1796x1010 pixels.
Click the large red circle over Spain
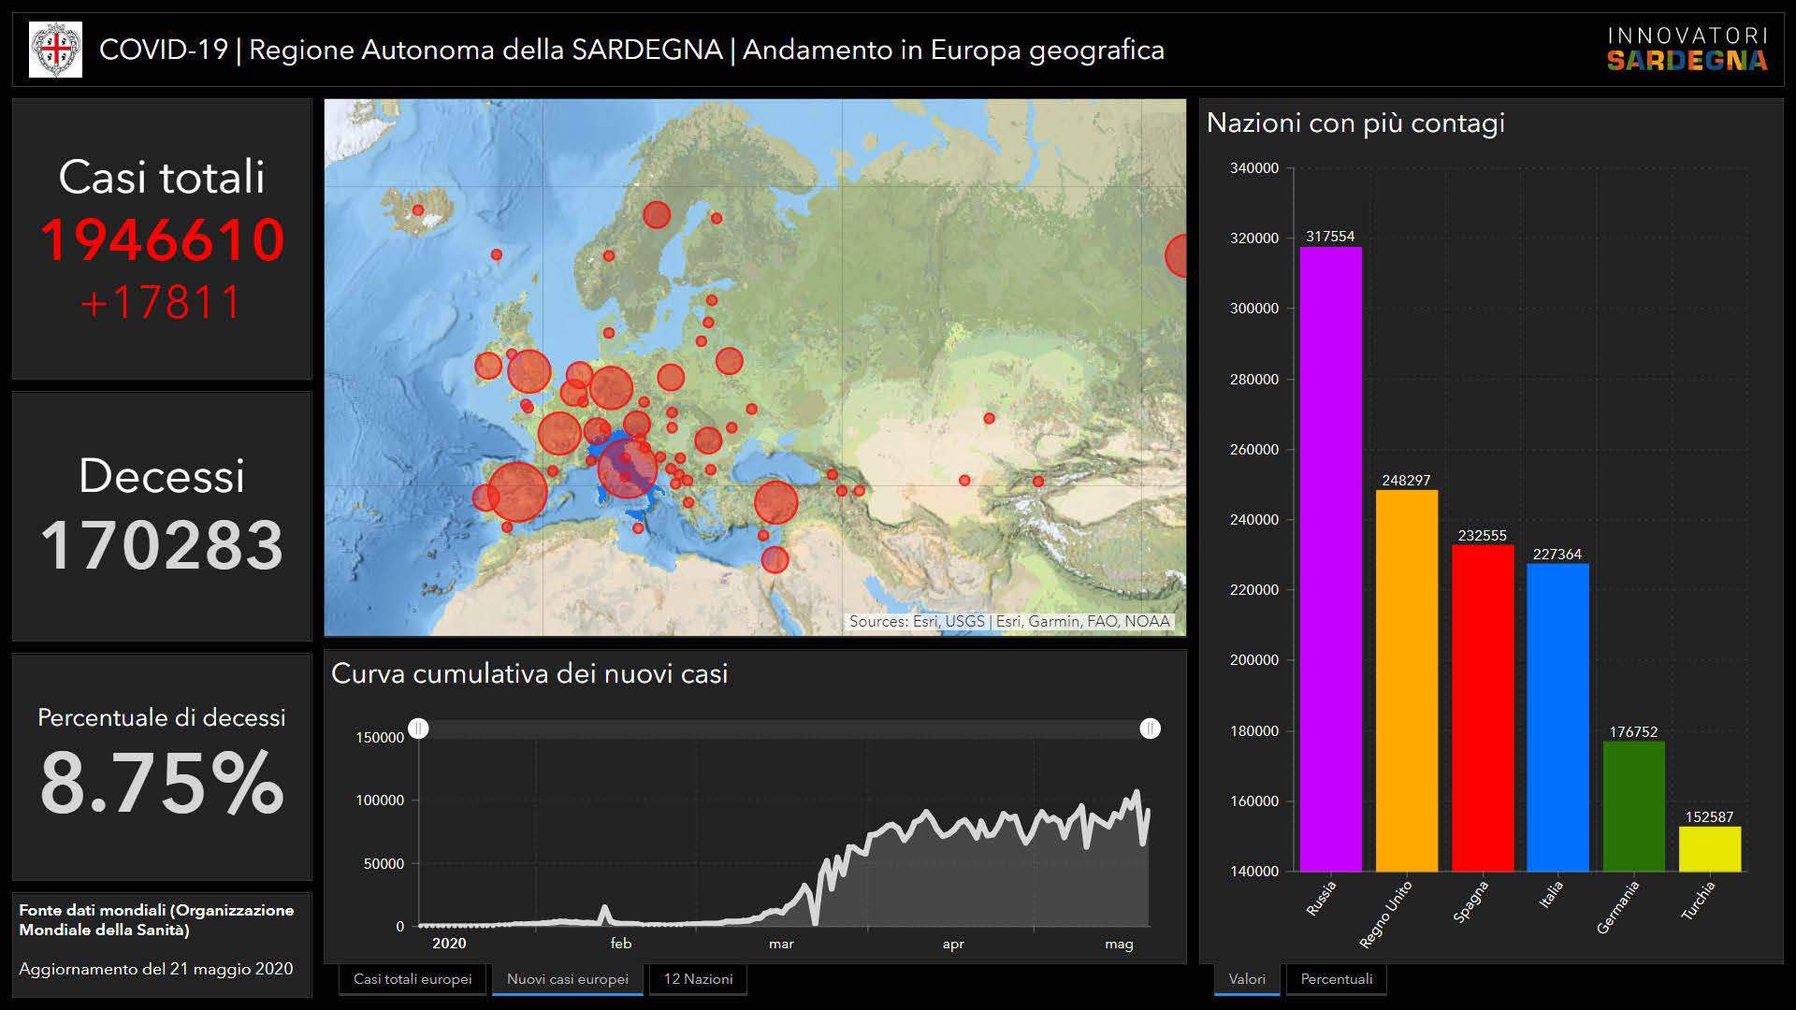tap(516, 492)
